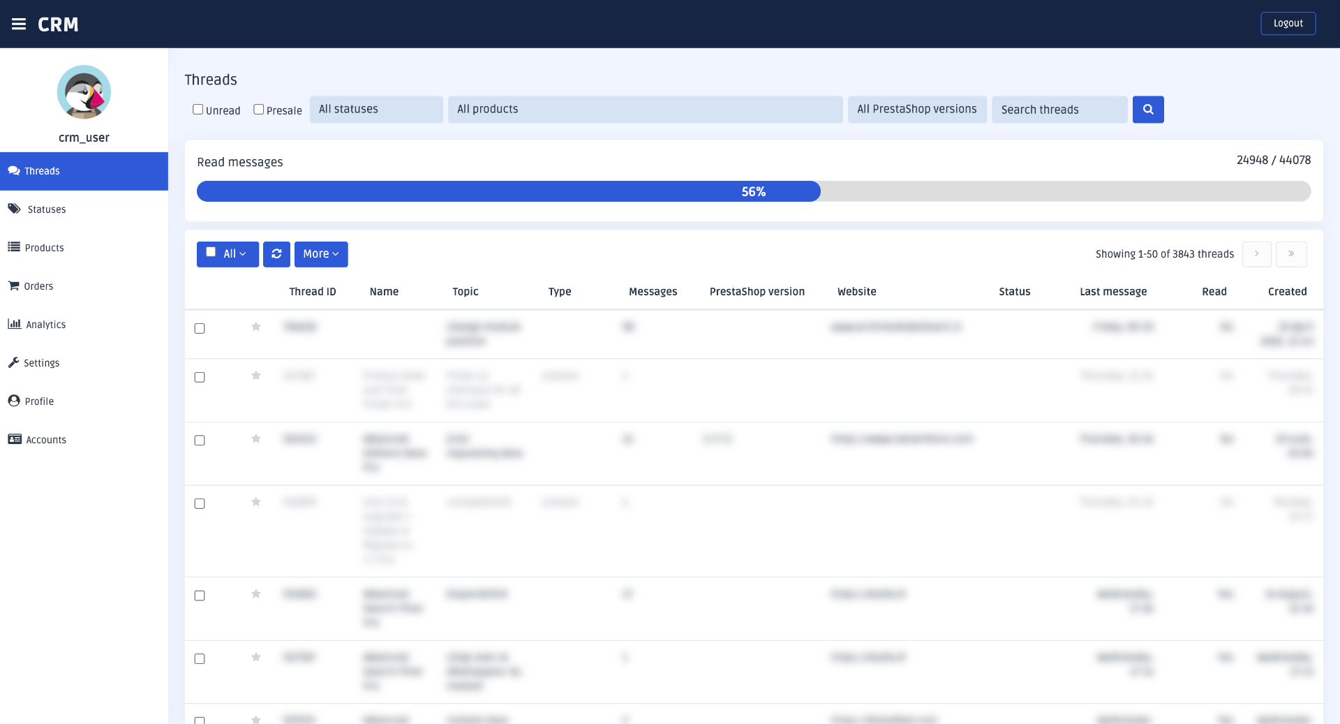Star the fifth thread row
The width and height of the screenshot is (1340, 724).
tap(256, 594)
